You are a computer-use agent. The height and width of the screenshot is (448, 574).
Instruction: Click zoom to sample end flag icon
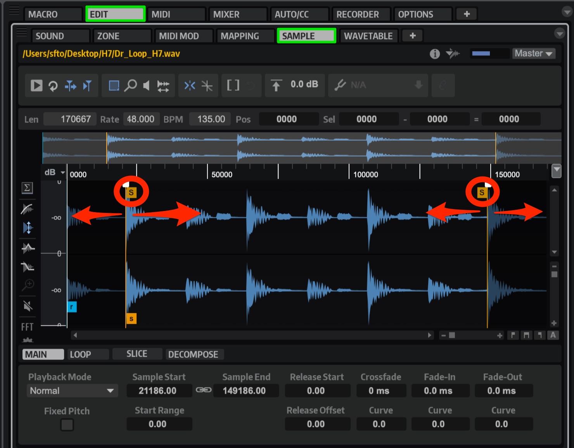(539, 335)
